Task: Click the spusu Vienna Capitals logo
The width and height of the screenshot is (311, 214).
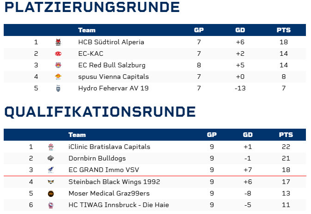Action: pyautogui.click(x=58, y=77)
